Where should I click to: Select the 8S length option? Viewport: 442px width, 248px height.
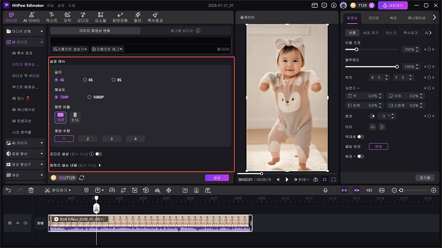[116, 80]
